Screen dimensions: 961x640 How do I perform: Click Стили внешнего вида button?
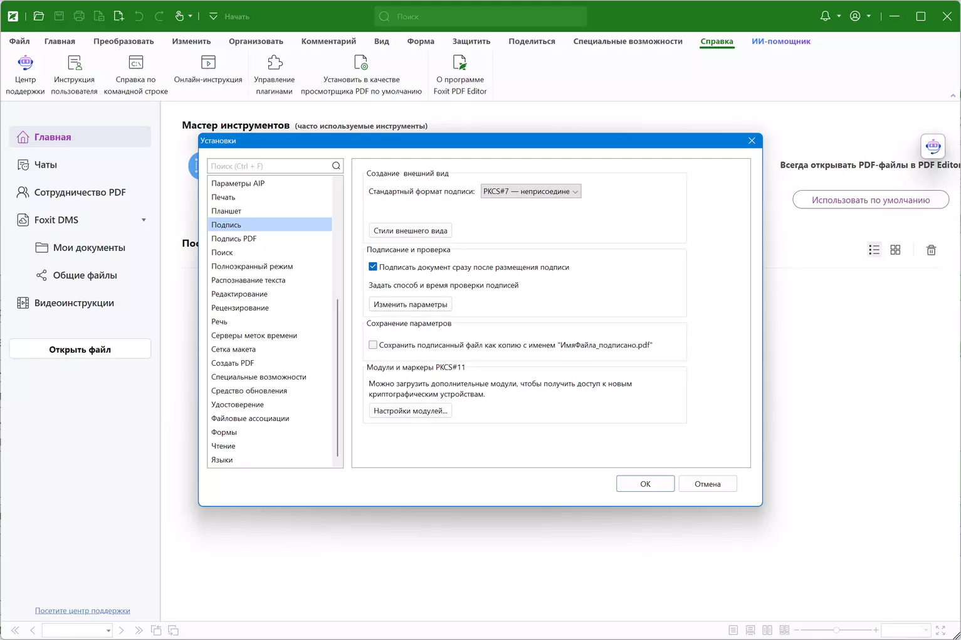point(411,230)
